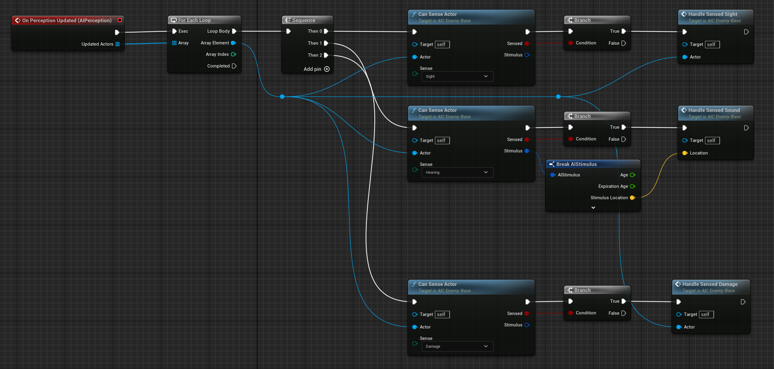The height and width of the screenshot is (369, 774).
Task: Toggle the Condition pin on the bottom Branch node
Action: tap(570, 313)
